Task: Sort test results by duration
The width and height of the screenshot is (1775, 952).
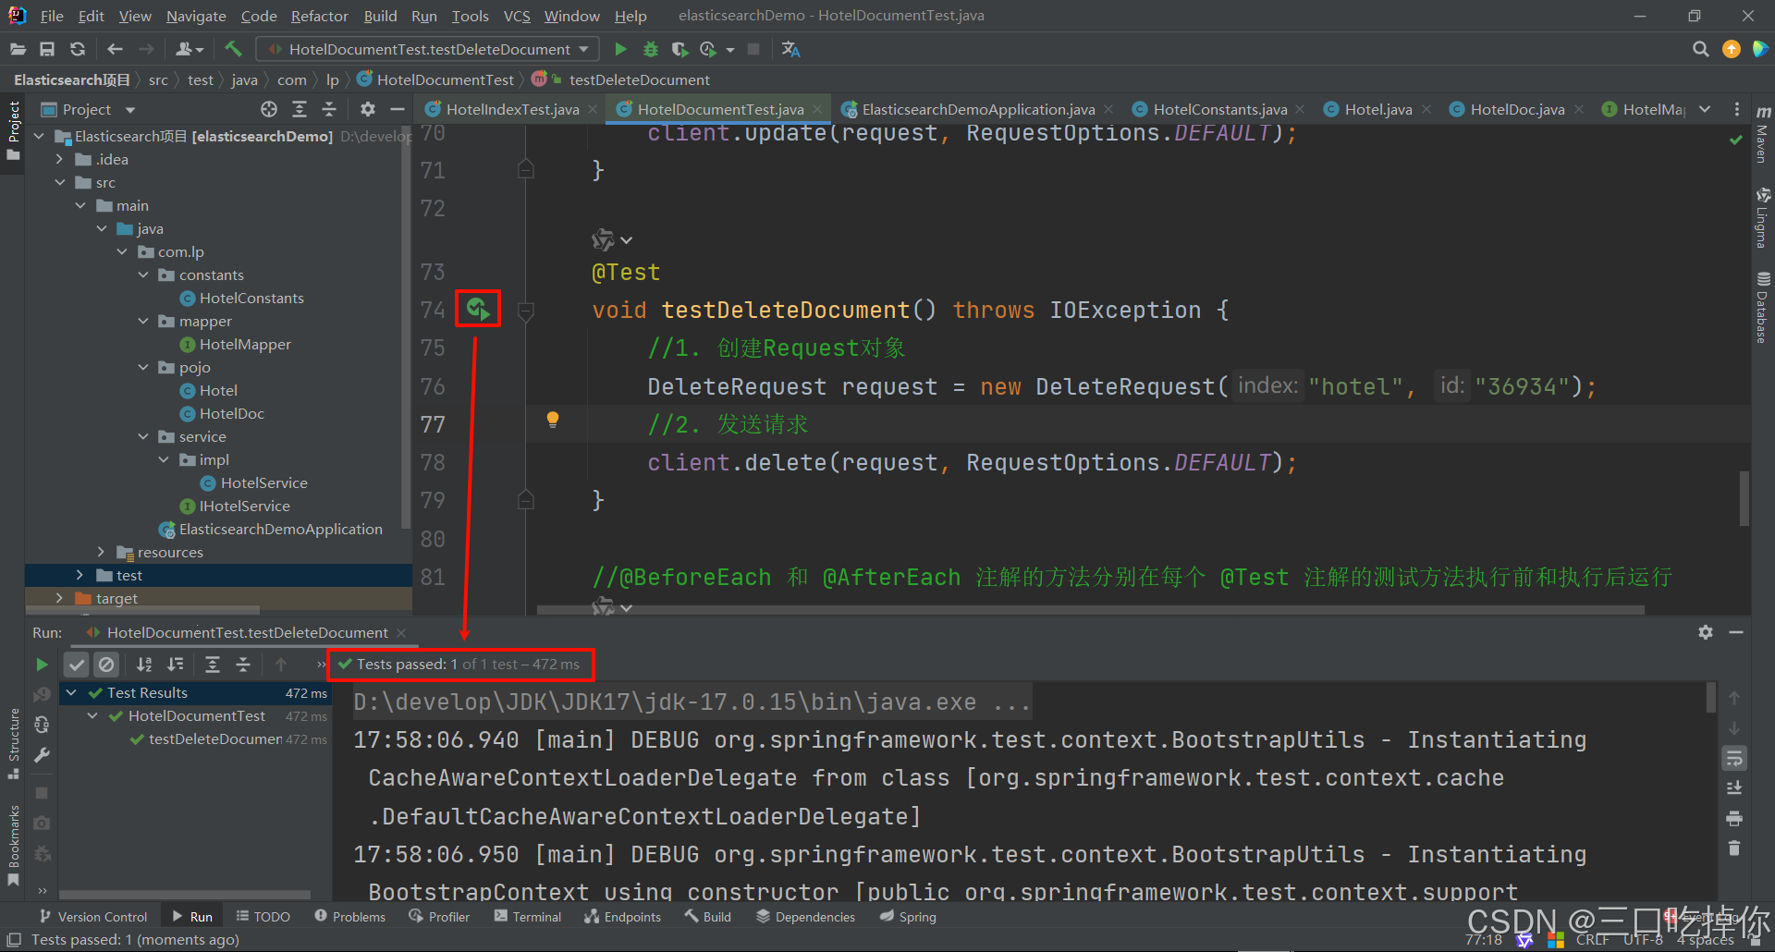Action: click(x=175, y=665)
